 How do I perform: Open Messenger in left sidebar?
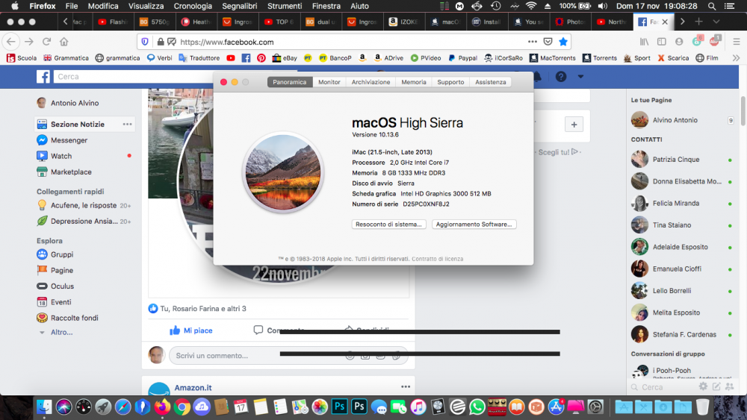62,140
